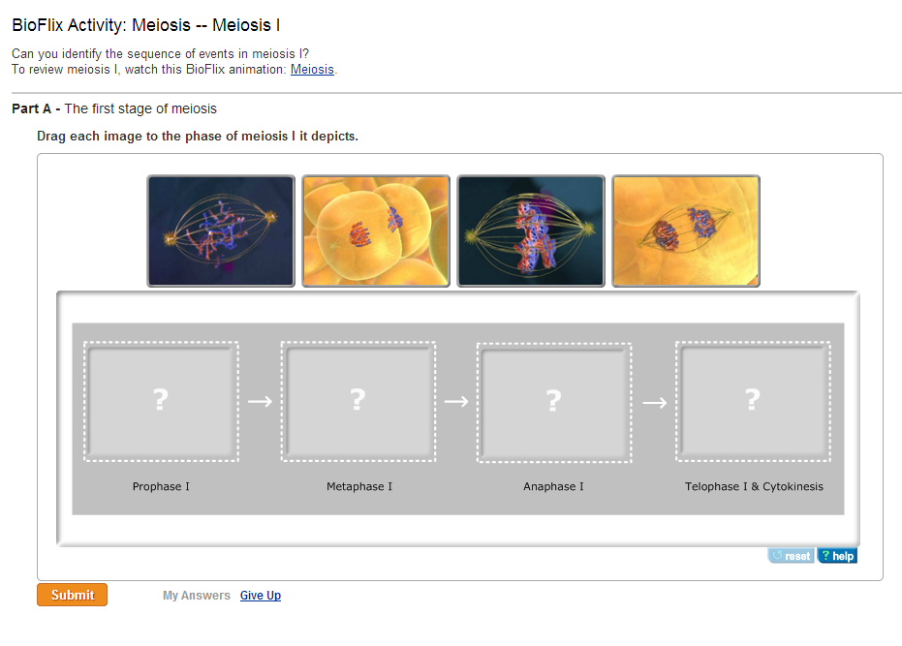
Task: Open My Answers
Action: tap(197, 596)
